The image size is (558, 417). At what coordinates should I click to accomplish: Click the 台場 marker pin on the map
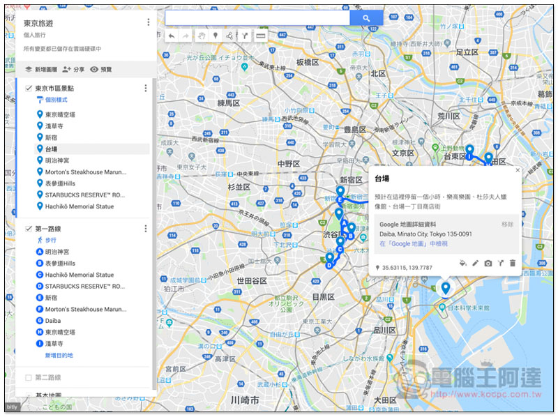(x=446, y=288)
